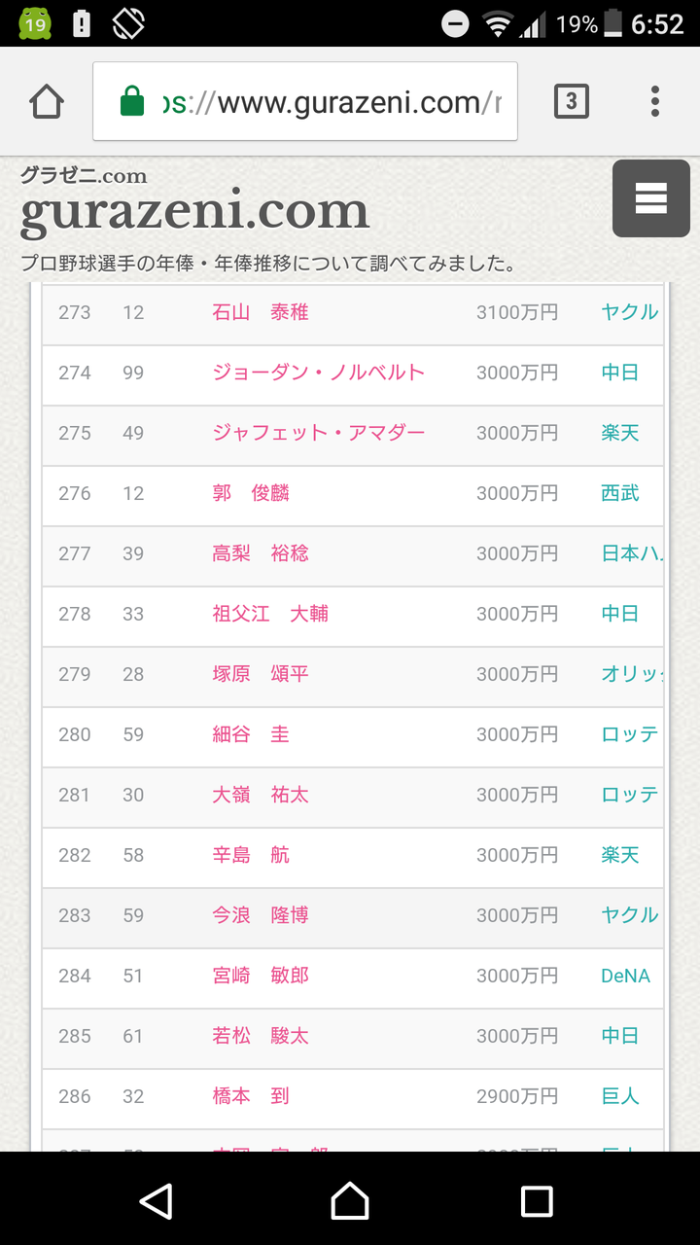Open the ジョーダン・ノルベルト player link
The image size is (700, 1245).
[x=319, y=373]
